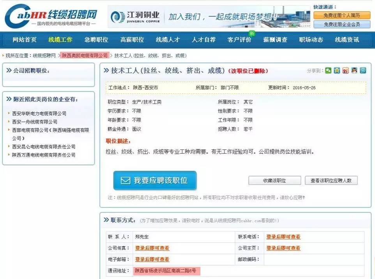This screenshot has width=375, height=279.
Task: Click 免费注册个人简历 button
Action: click(x=342, y=15)
